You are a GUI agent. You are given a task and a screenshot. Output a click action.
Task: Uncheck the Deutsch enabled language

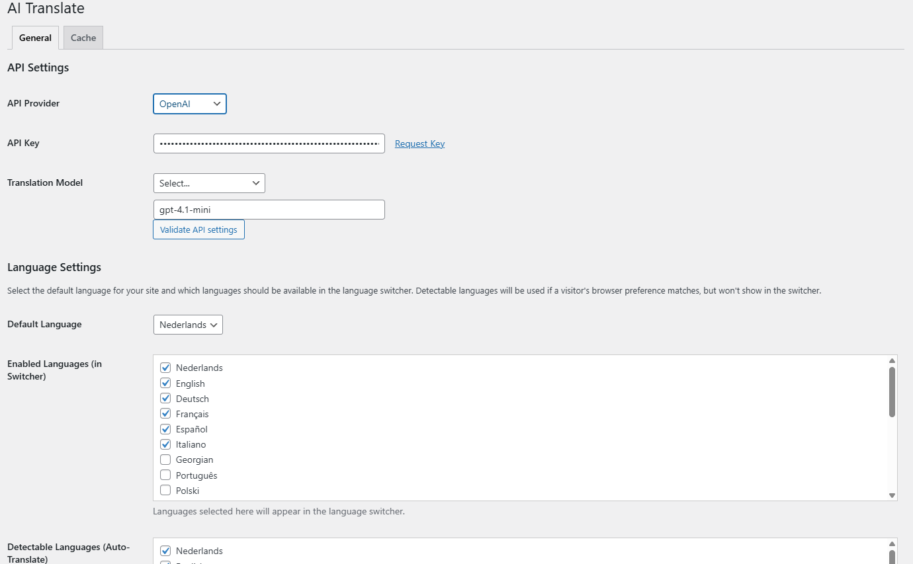click(165, 399)
